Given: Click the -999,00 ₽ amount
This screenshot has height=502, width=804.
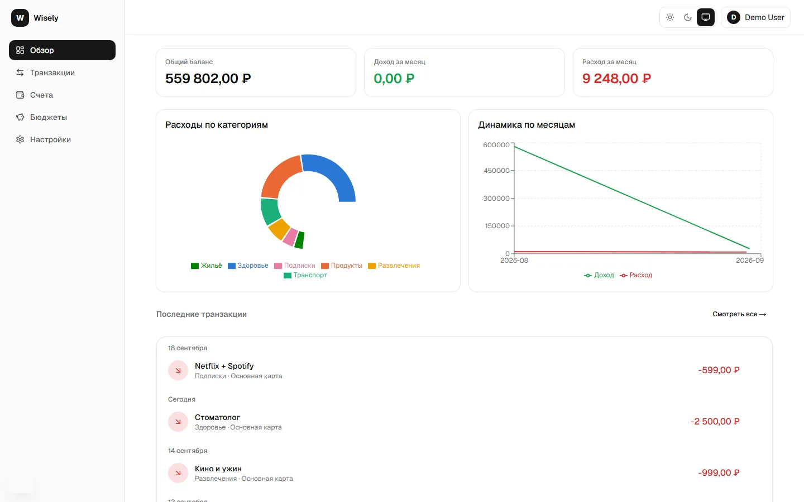Looking at the screenshot, I should coord(719,473).
